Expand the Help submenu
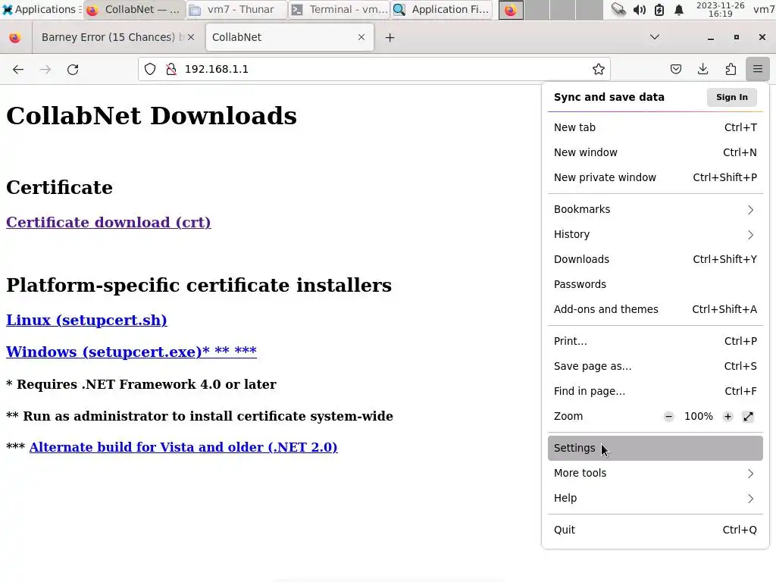The image size is (776, 582). tap(656, 499)
